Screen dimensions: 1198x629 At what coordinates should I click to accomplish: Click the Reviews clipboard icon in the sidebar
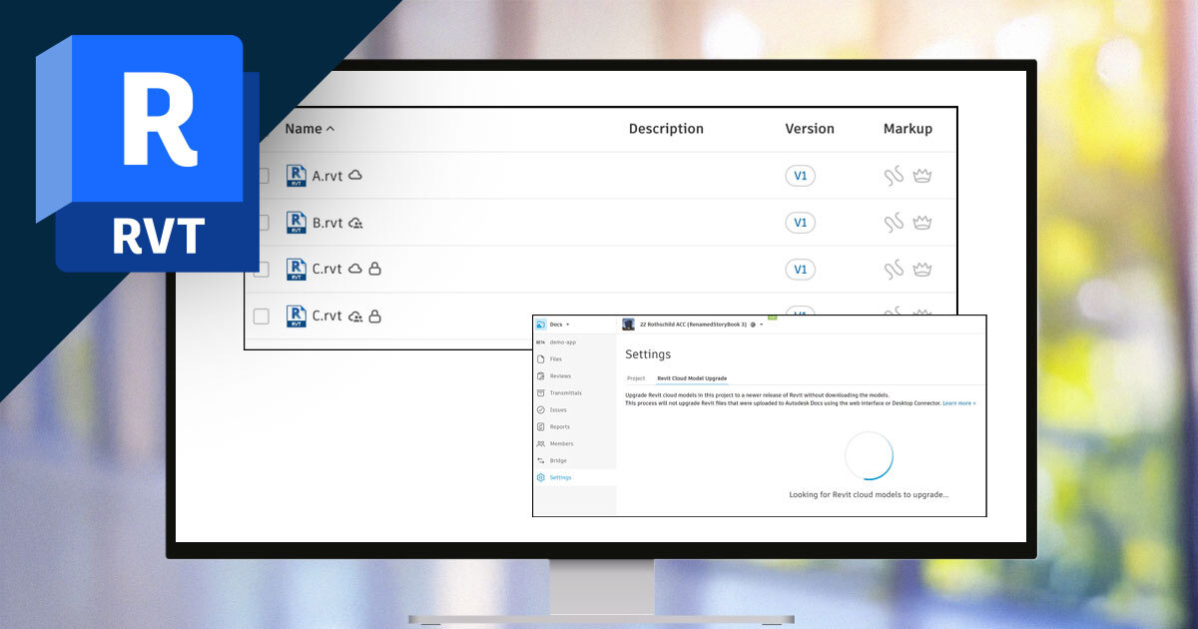tap(540, 375)
